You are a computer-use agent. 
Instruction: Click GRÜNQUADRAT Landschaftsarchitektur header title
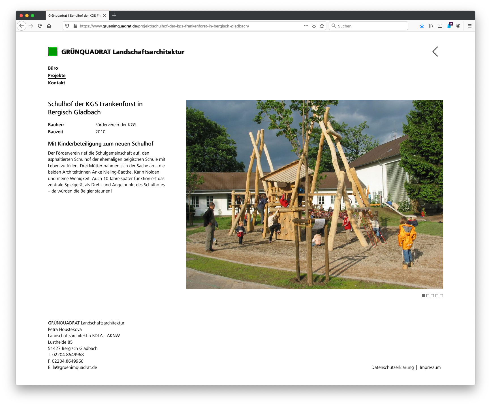pyautogui.click(x=123, y=52)
